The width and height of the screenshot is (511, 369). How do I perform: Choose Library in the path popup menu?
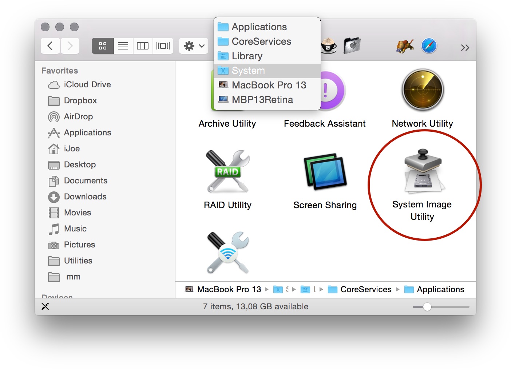[x=267, y=56]
